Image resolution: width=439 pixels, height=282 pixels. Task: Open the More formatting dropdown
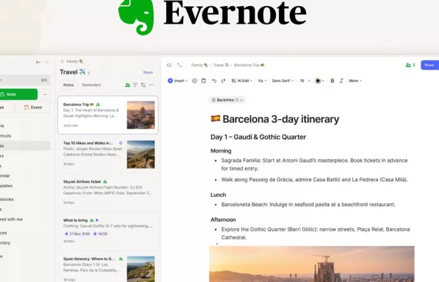(356, 81)
